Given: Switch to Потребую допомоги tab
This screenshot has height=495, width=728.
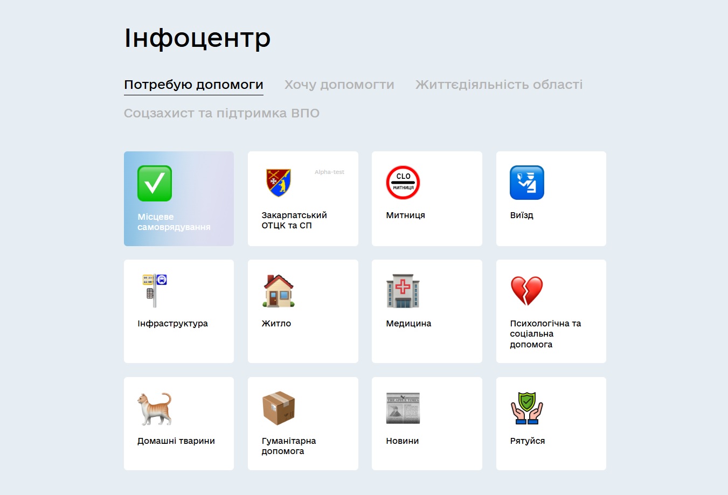Looking at the screenshot, I should (193, 85).
